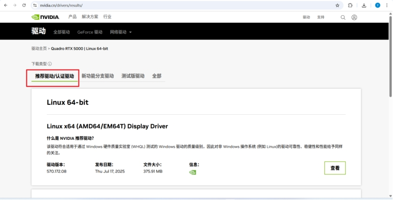The height and width of the screenshot is (200, 393).
Task: Click the green NVIDIA icon under 信息
Action: point(193,173)
